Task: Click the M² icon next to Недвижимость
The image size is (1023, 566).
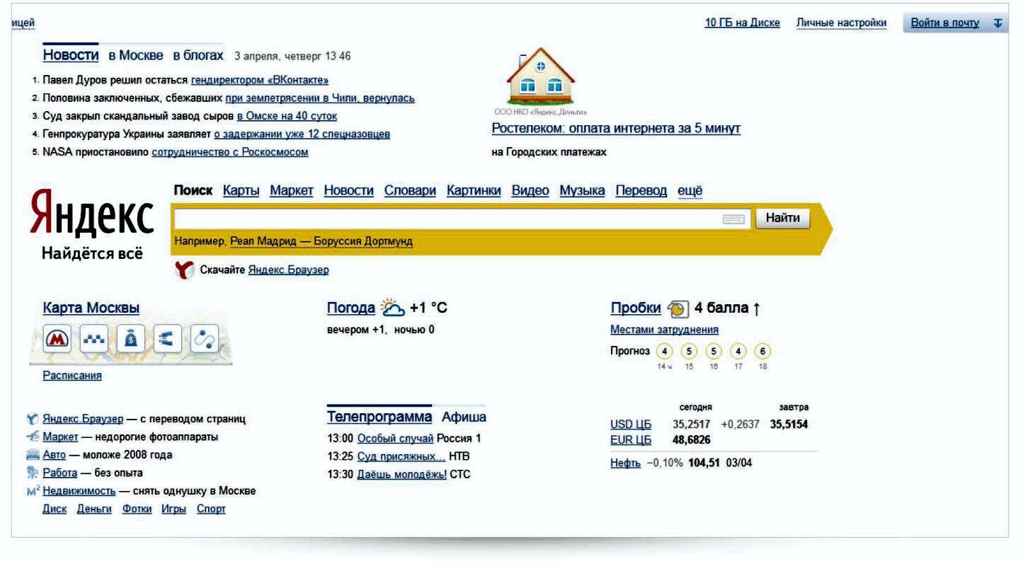Action: pos(33,490)
